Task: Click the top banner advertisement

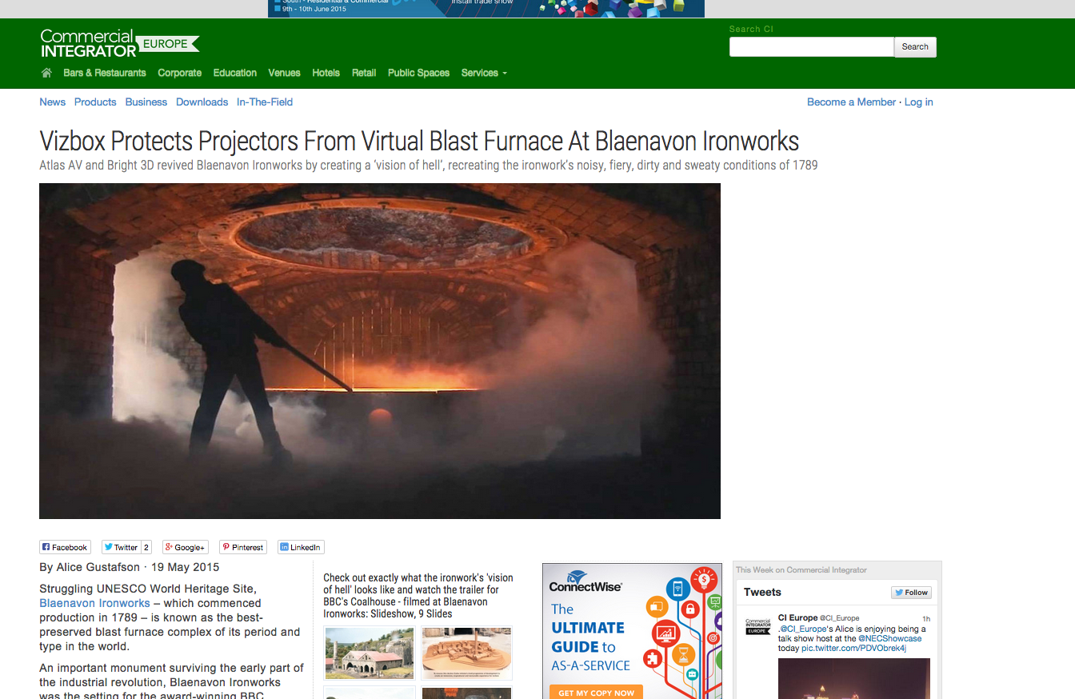Action: pos(486,8)
